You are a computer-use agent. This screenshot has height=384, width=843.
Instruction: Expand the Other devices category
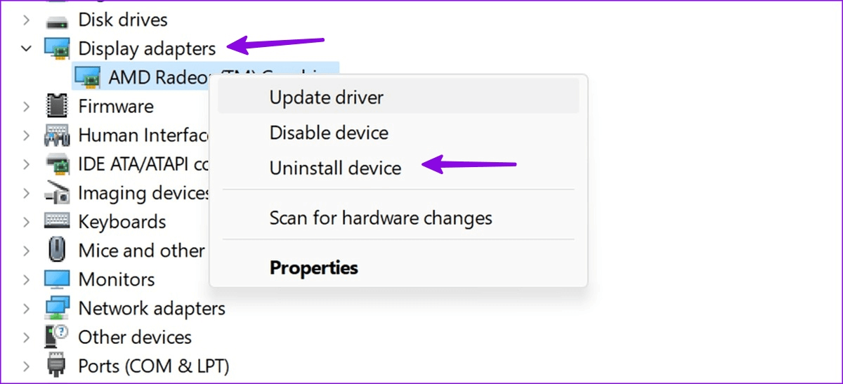coord(27,337)
